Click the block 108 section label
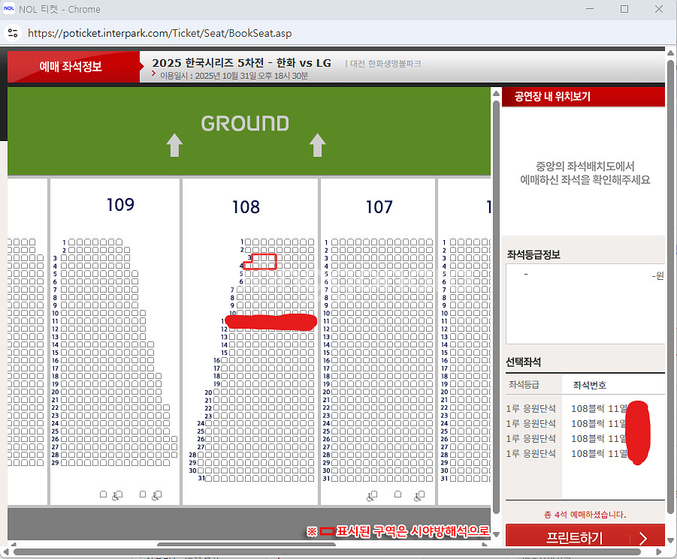Viewport: 677px width, 559px height. click(246, 206)
